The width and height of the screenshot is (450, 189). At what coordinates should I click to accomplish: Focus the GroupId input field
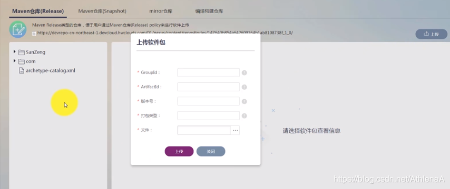tap(208, 72)
